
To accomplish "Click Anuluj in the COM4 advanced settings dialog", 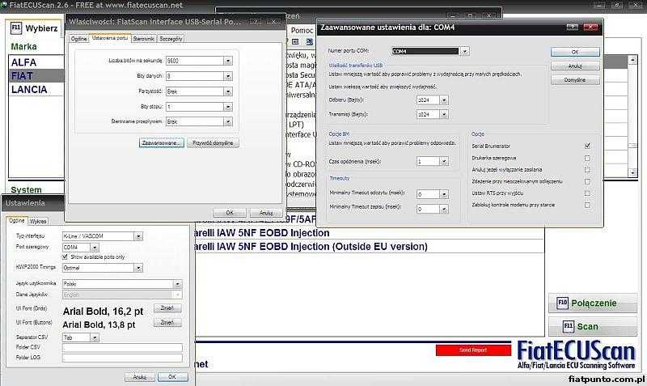I will click(575, 66).
